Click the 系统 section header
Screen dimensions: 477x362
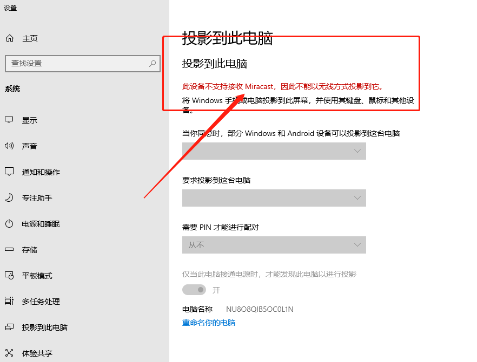point(12,88)
